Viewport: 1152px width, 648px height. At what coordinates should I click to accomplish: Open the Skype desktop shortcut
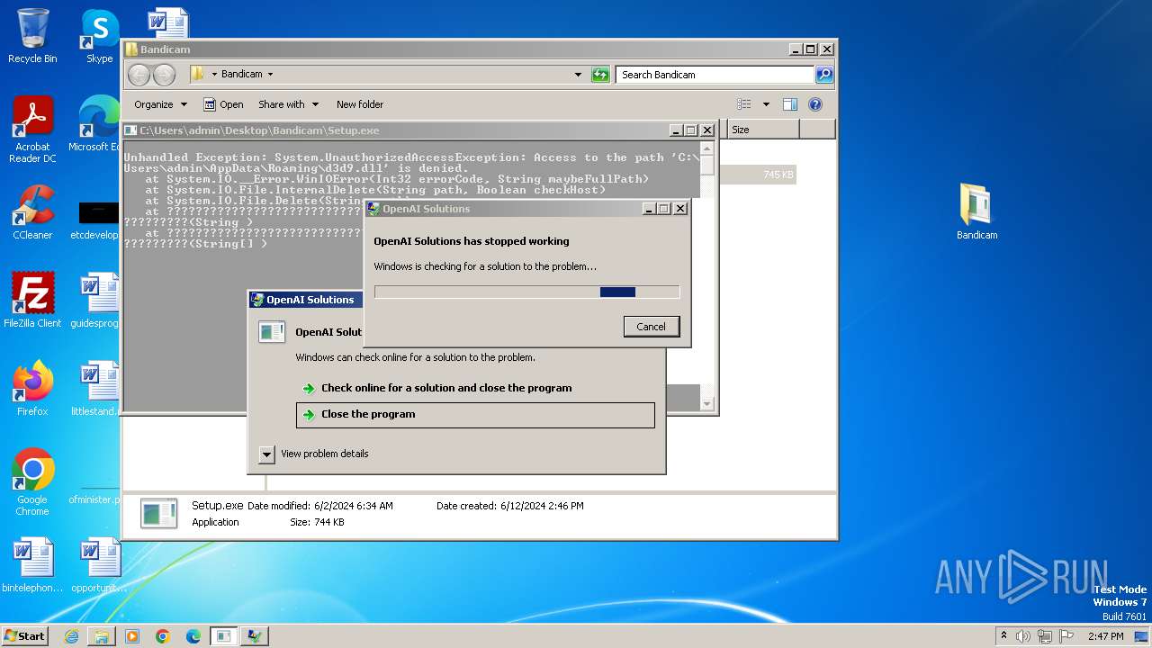tap(99, 36)
